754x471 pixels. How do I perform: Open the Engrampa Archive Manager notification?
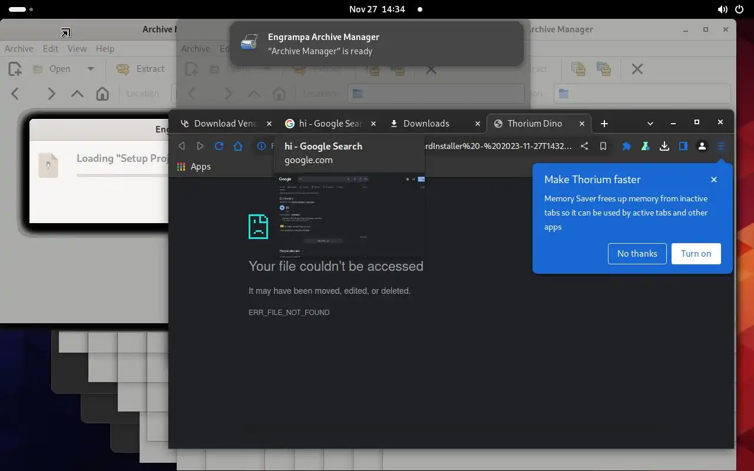[x=376, y=44]
